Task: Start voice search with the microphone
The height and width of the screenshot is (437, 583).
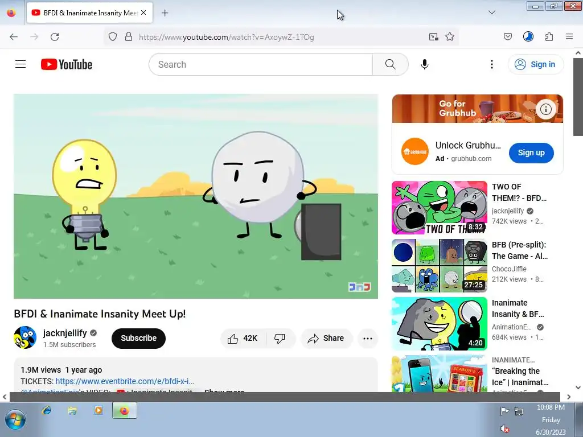Action: pyautogui.click(x=425, y=64)
